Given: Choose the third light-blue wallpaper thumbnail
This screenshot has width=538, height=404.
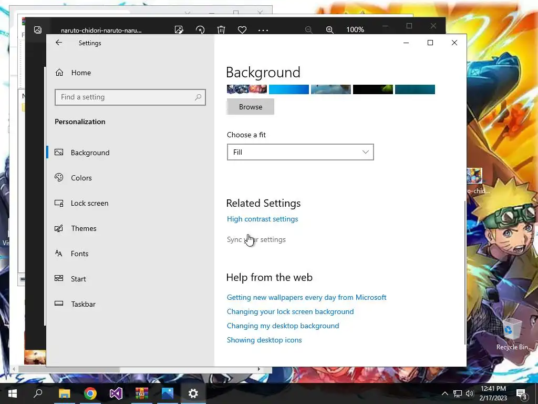Looking at the screenshot, I should (331, 89).
